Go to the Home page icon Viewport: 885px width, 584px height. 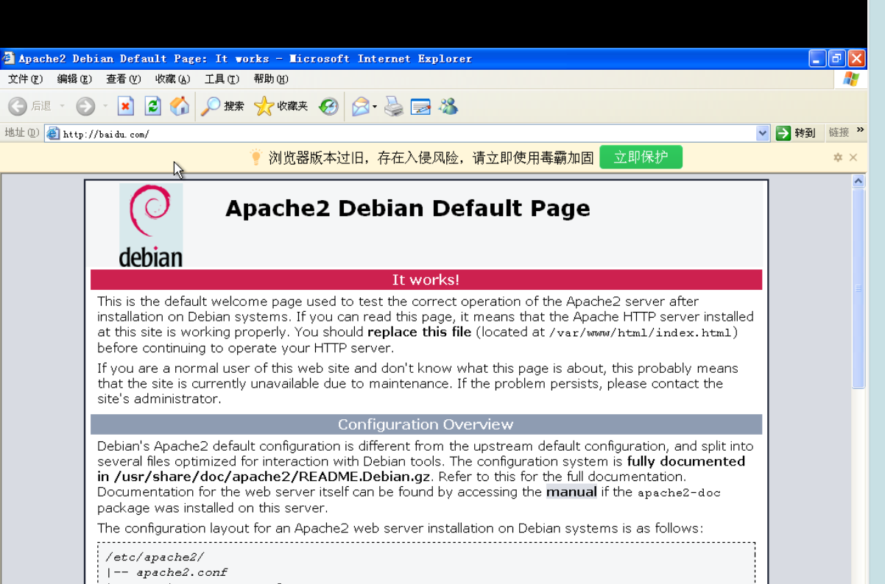[x=180, y=107]
